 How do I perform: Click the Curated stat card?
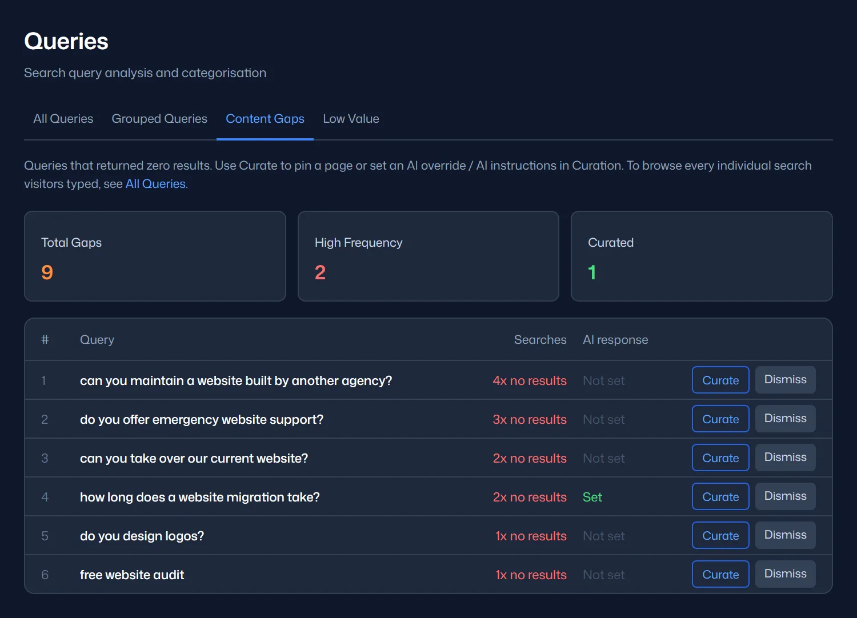click(702, 256)
